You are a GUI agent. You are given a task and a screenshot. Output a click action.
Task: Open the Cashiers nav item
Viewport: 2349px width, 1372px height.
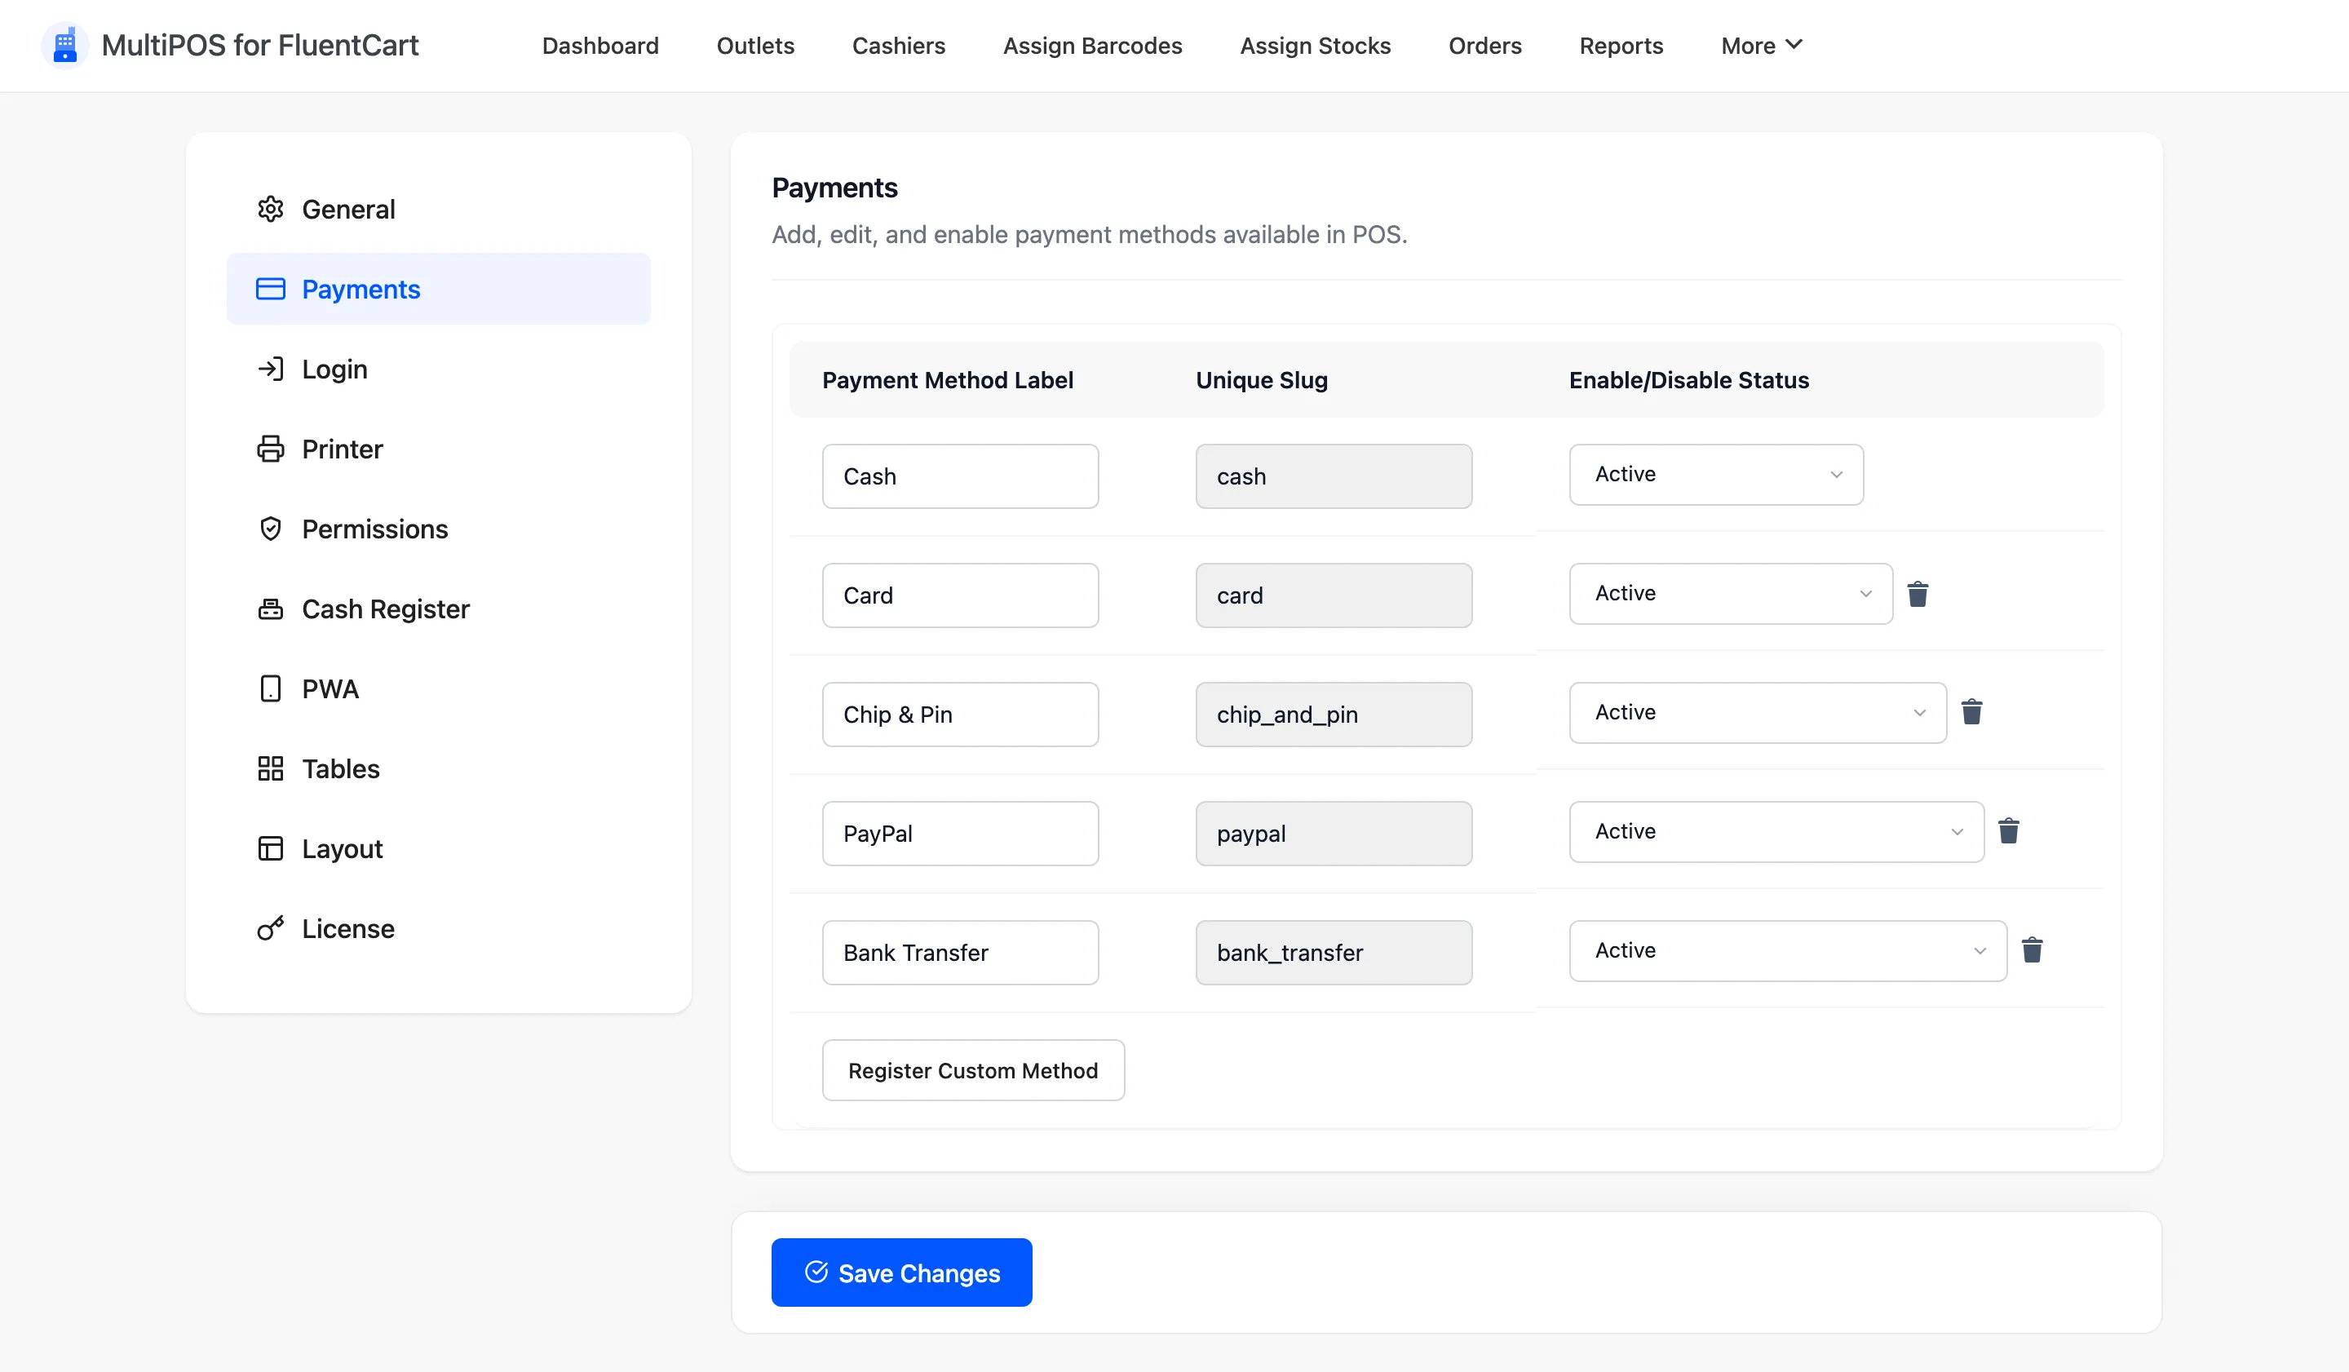click(x=899, y=46)
